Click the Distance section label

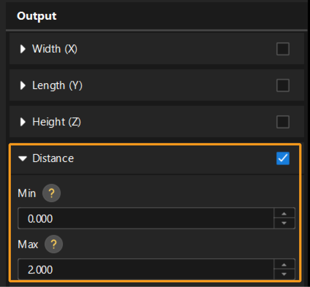(x=53, y=158)
